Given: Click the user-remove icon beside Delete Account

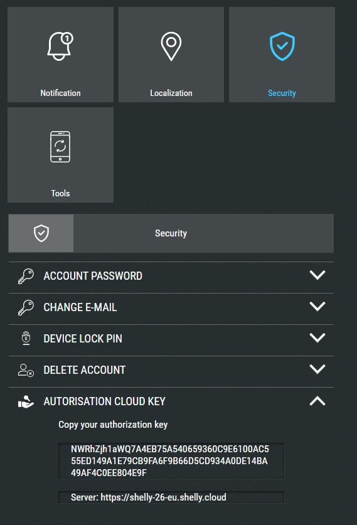Looking at the screenshot, I should (26, 370).
